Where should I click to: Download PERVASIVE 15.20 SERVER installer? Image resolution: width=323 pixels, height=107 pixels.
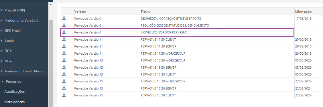(64, 88)
